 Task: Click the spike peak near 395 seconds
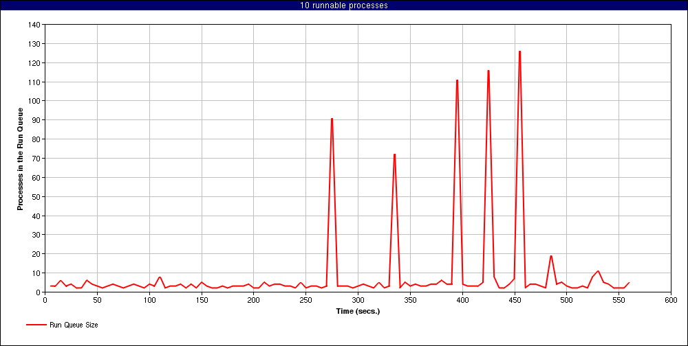pyautogui.click(x=458, y=80)
